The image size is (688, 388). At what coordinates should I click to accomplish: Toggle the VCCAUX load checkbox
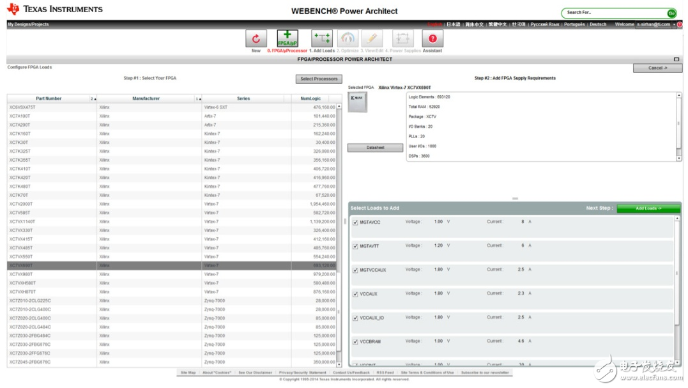click(355, 294)
